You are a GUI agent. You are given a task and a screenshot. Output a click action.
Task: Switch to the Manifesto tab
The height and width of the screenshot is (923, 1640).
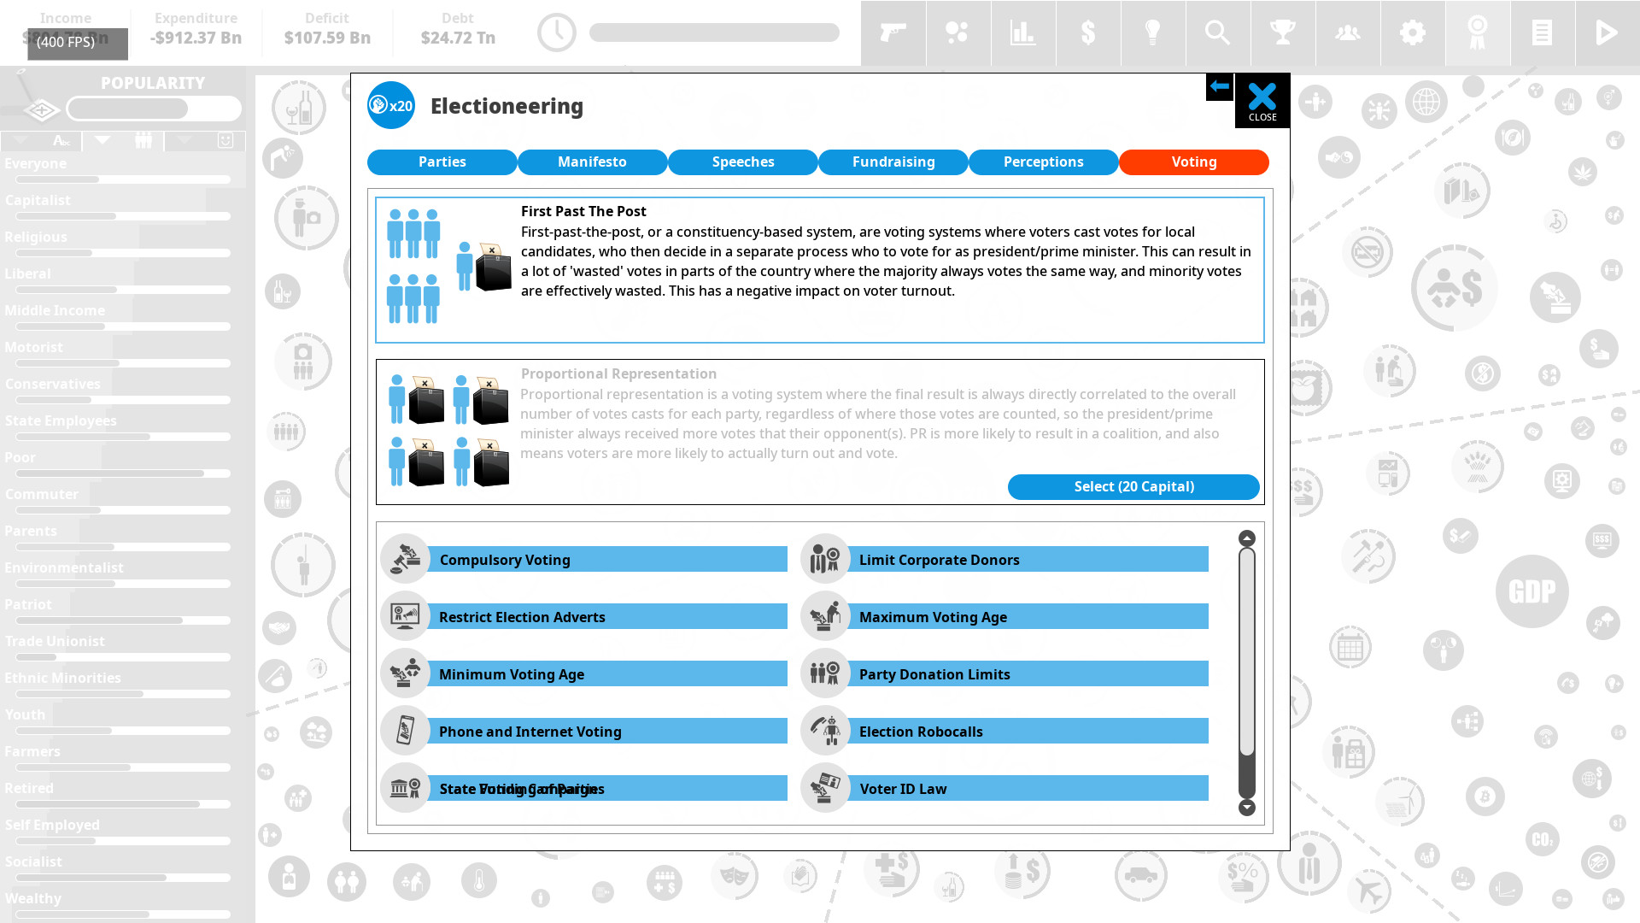591,162
